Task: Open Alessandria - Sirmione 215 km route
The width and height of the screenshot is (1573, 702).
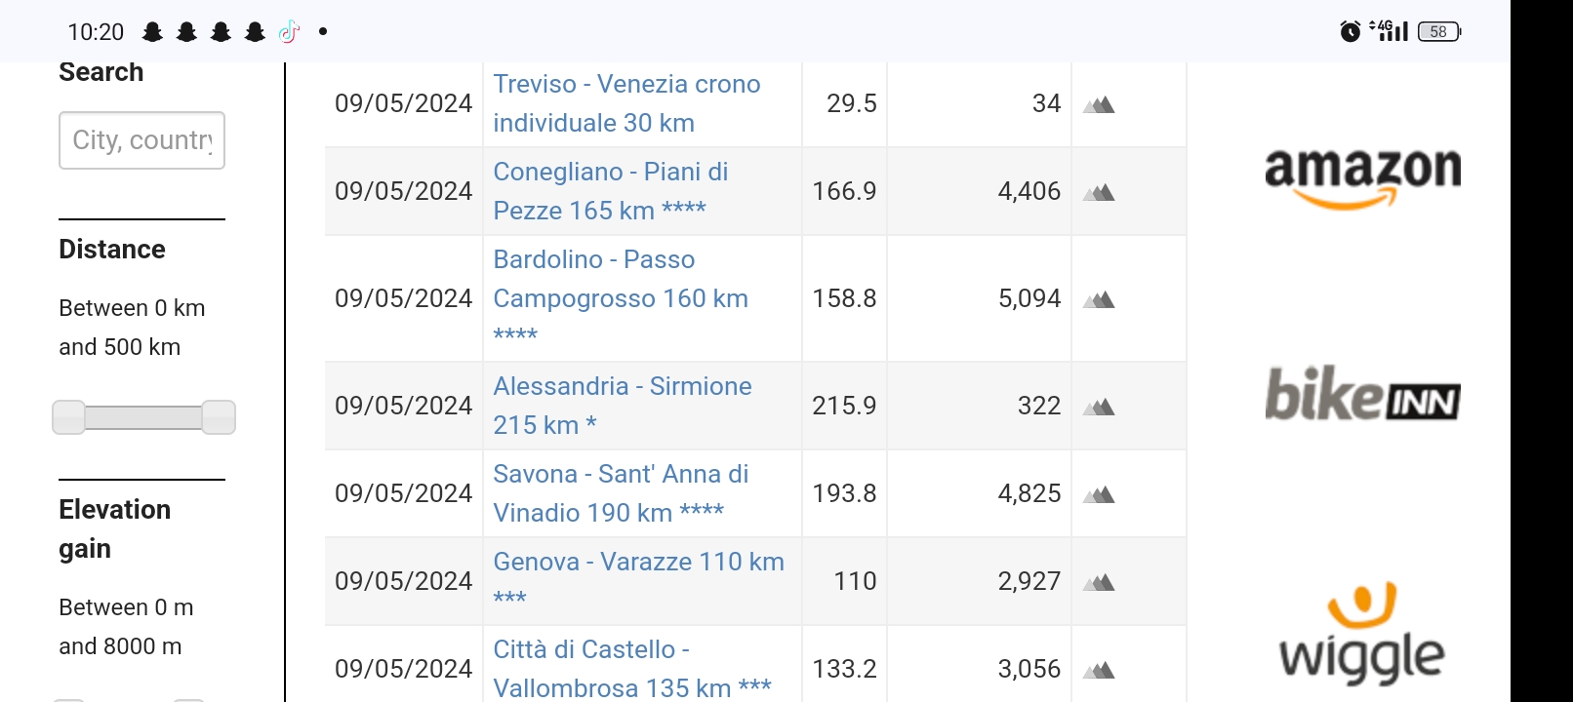Action: click(x=623, y=406)
